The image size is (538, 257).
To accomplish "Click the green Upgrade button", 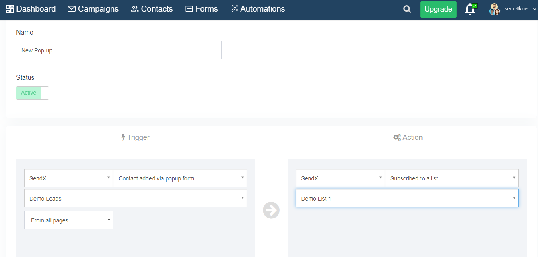I will [x=438, y=9].
